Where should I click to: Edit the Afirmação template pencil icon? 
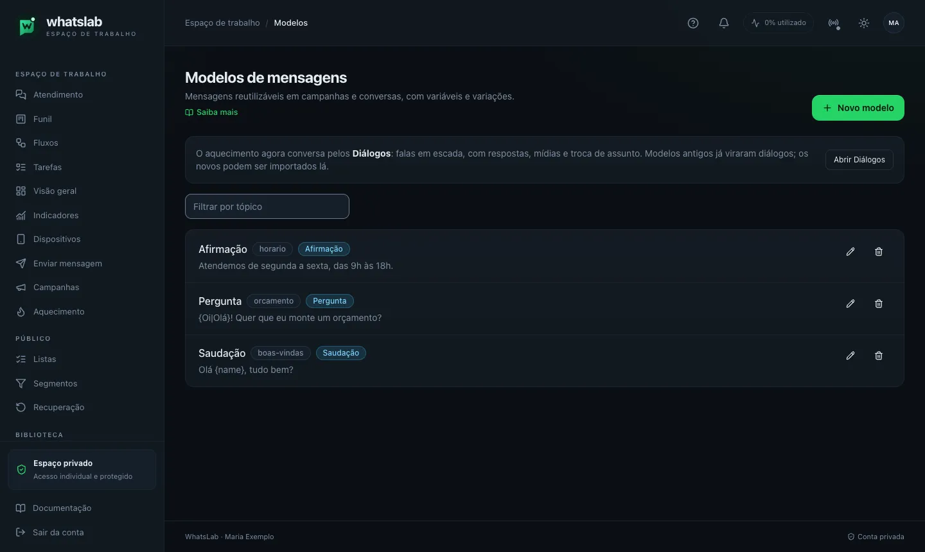click(850, 252)
